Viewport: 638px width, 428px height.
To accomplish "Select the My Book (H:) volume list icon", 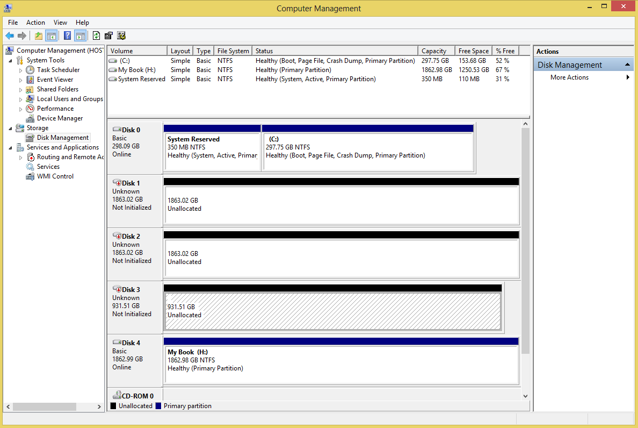I will point(113,70).
